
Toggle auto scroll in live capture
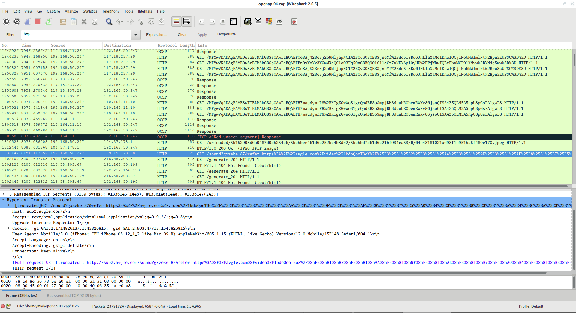coord(187,22)
